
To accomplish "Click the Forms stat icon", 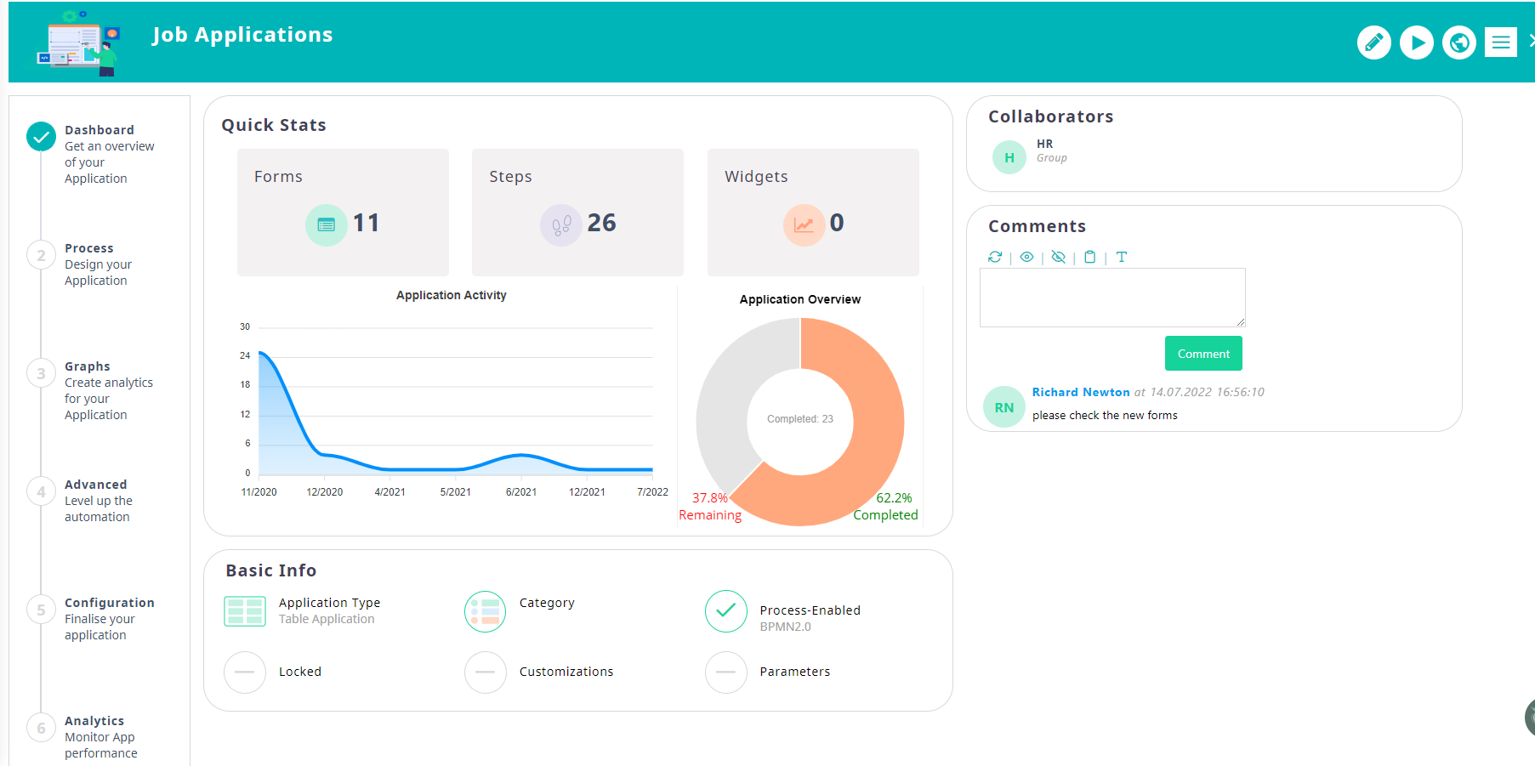I will pos(326,224).
